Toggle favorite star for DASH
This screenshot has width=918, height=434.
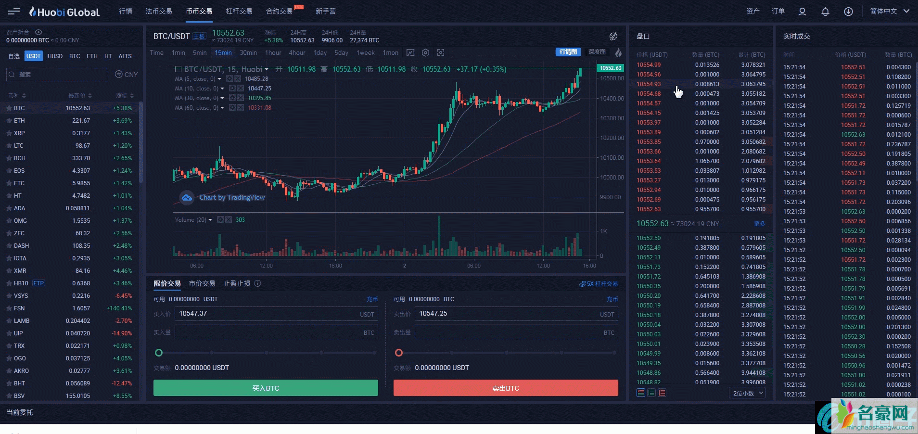click(x=9, y=246)
